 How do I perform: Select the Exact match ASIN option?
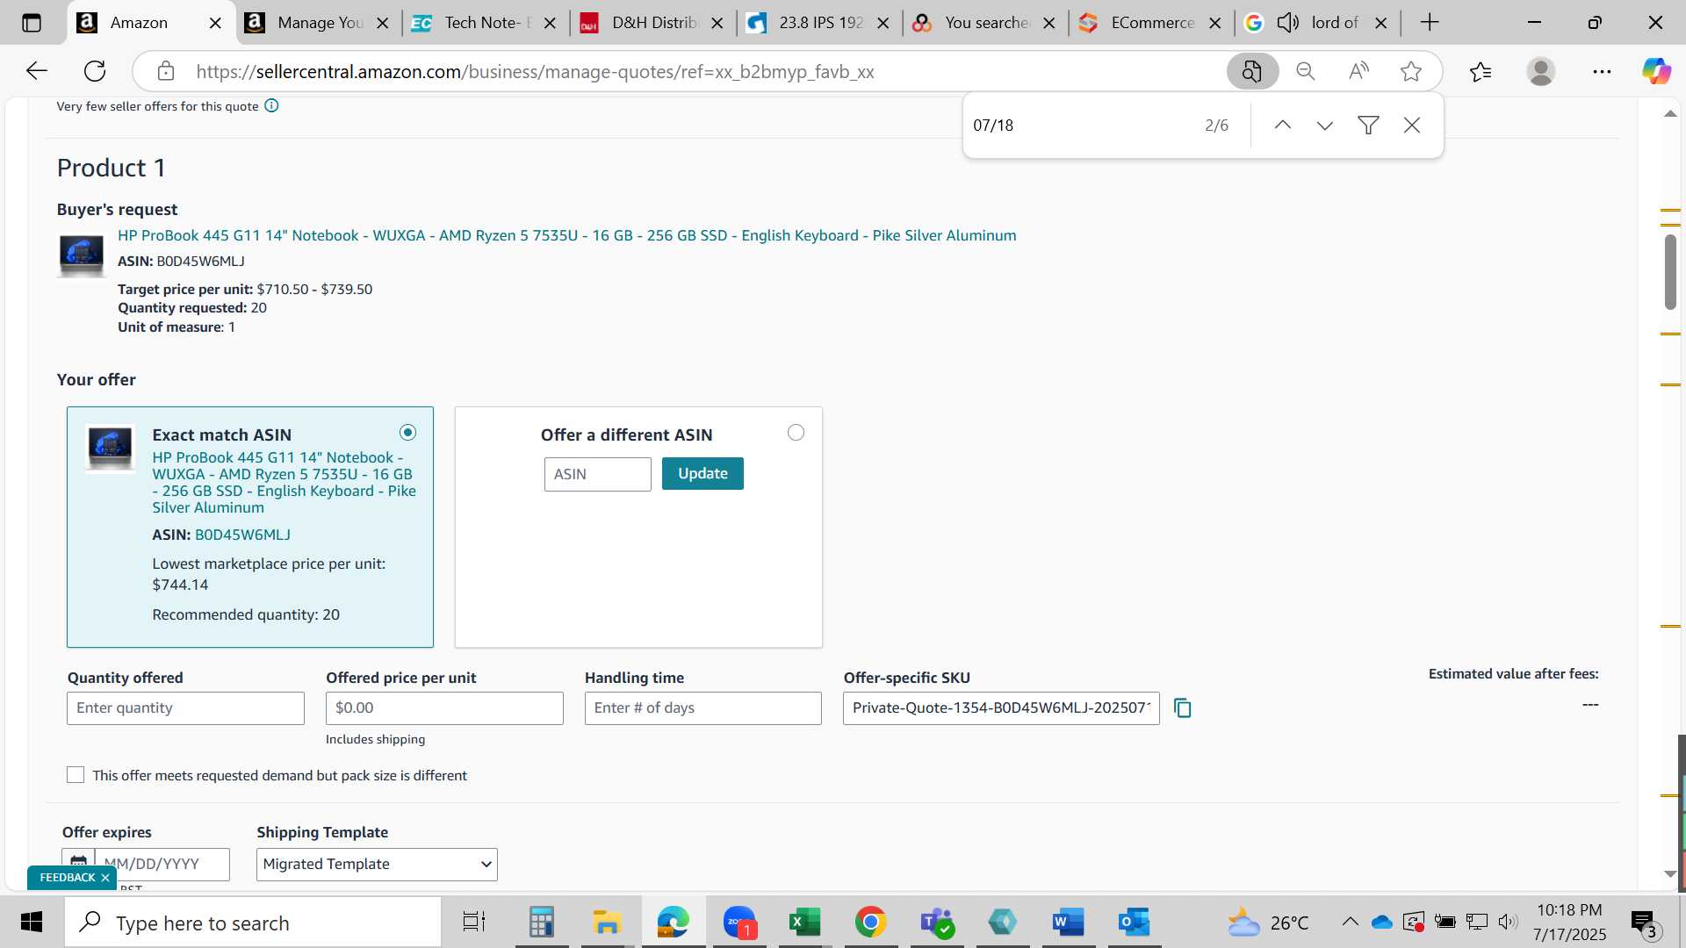[407, 433]
